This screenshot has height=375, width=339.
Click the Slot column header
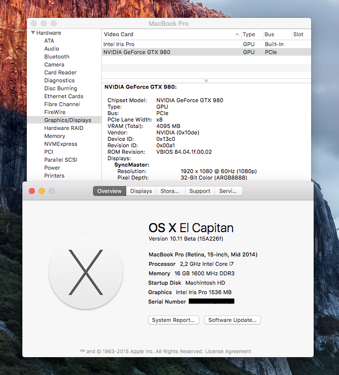coord(301,34)
